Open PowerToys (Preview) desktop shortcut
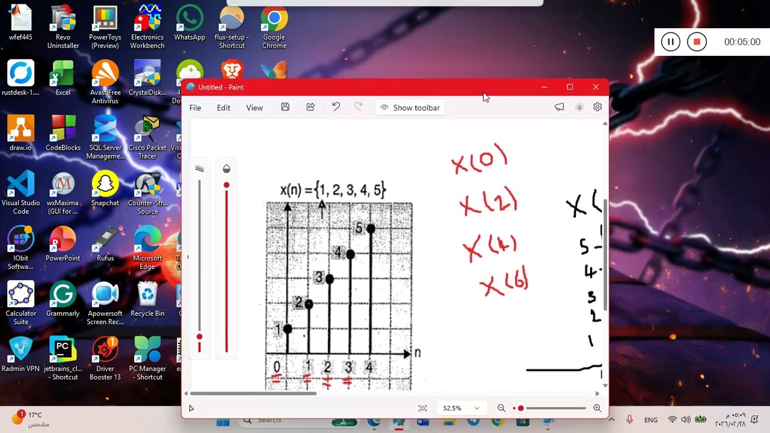 tap(105, 27)
